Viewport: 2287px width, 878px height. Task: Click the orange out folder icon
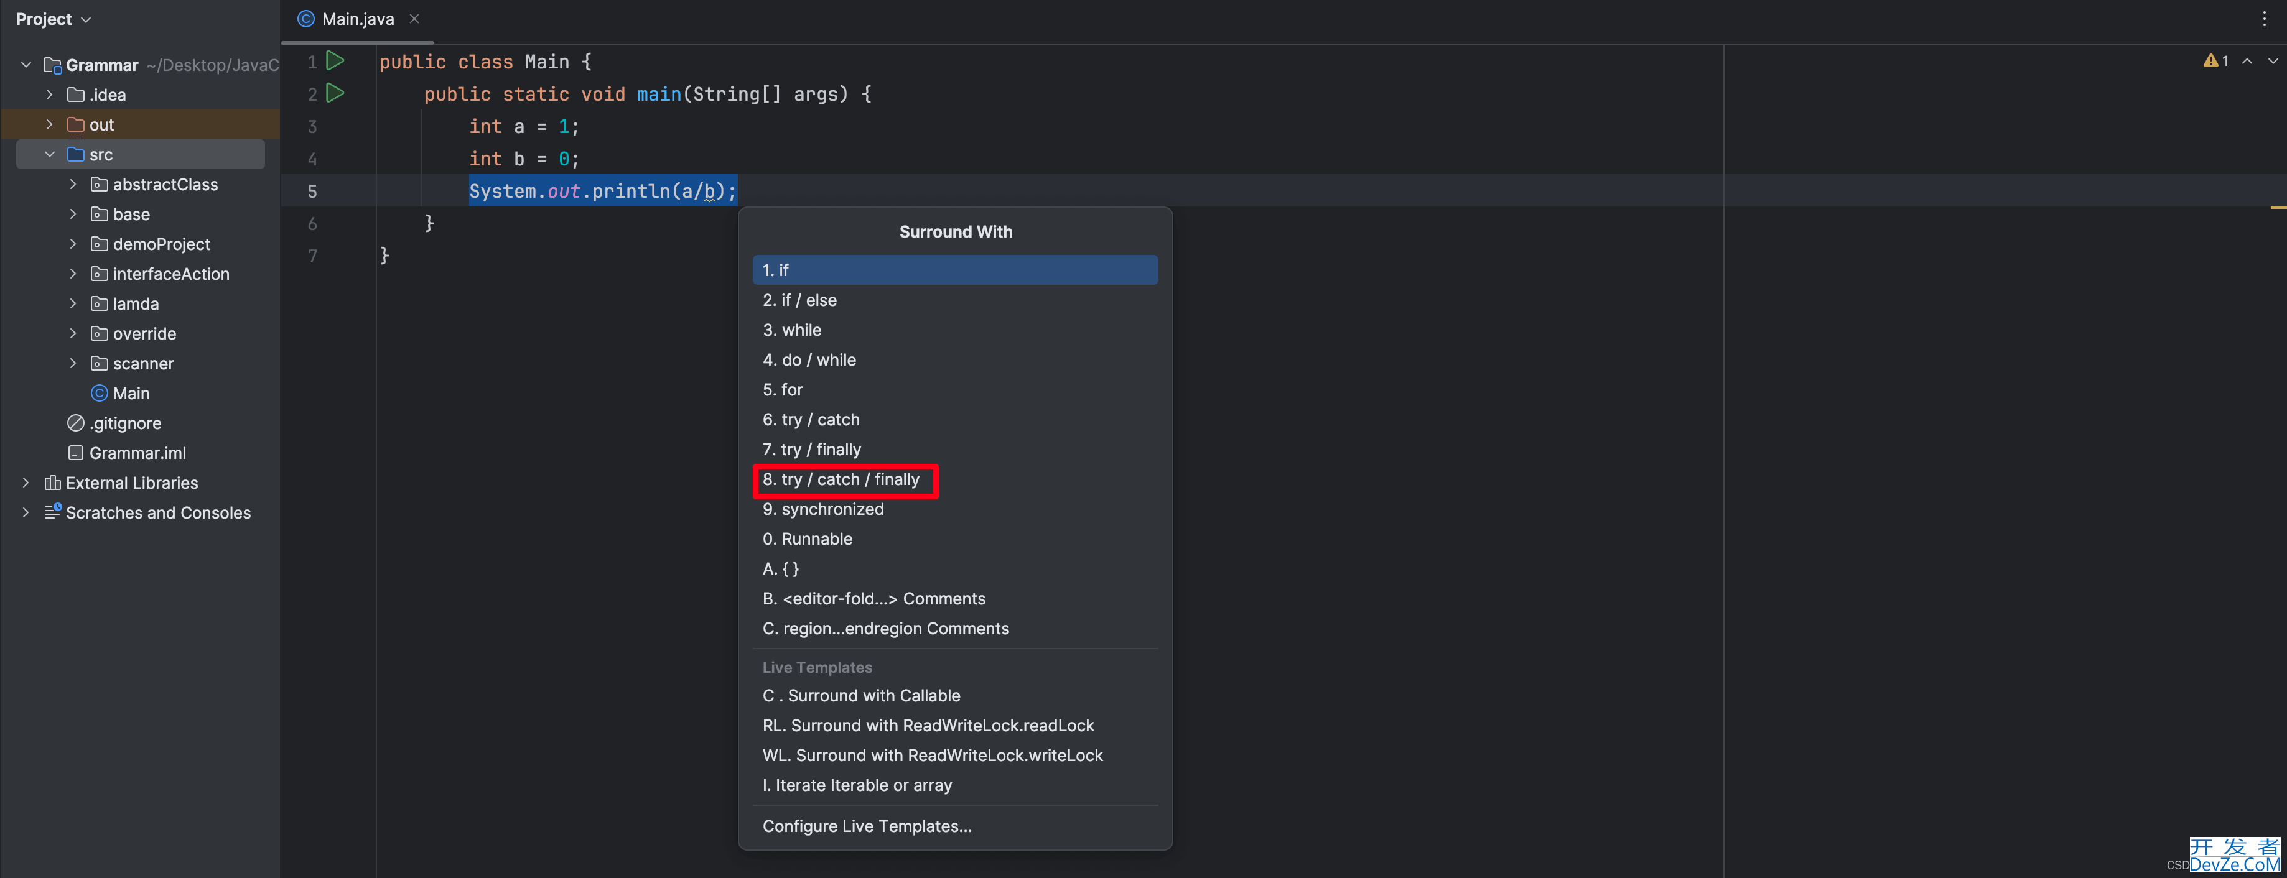[x=75, y=124]
